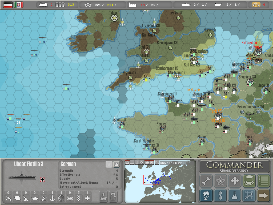Toggle the minimap weather cloud filter
273x205 pixels.
127,163
